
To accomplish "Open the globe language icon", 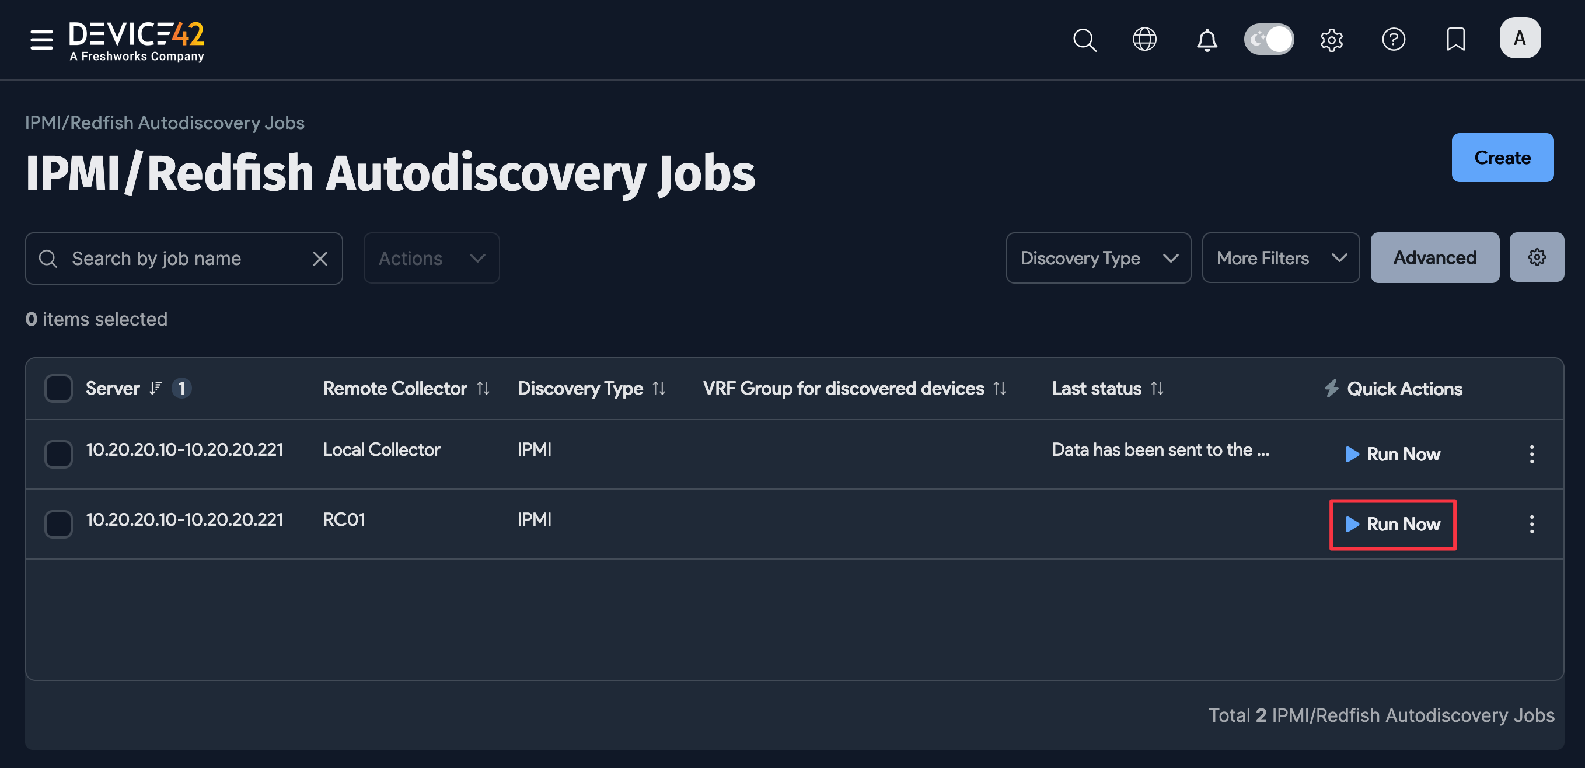I will tap(1144, 39).
